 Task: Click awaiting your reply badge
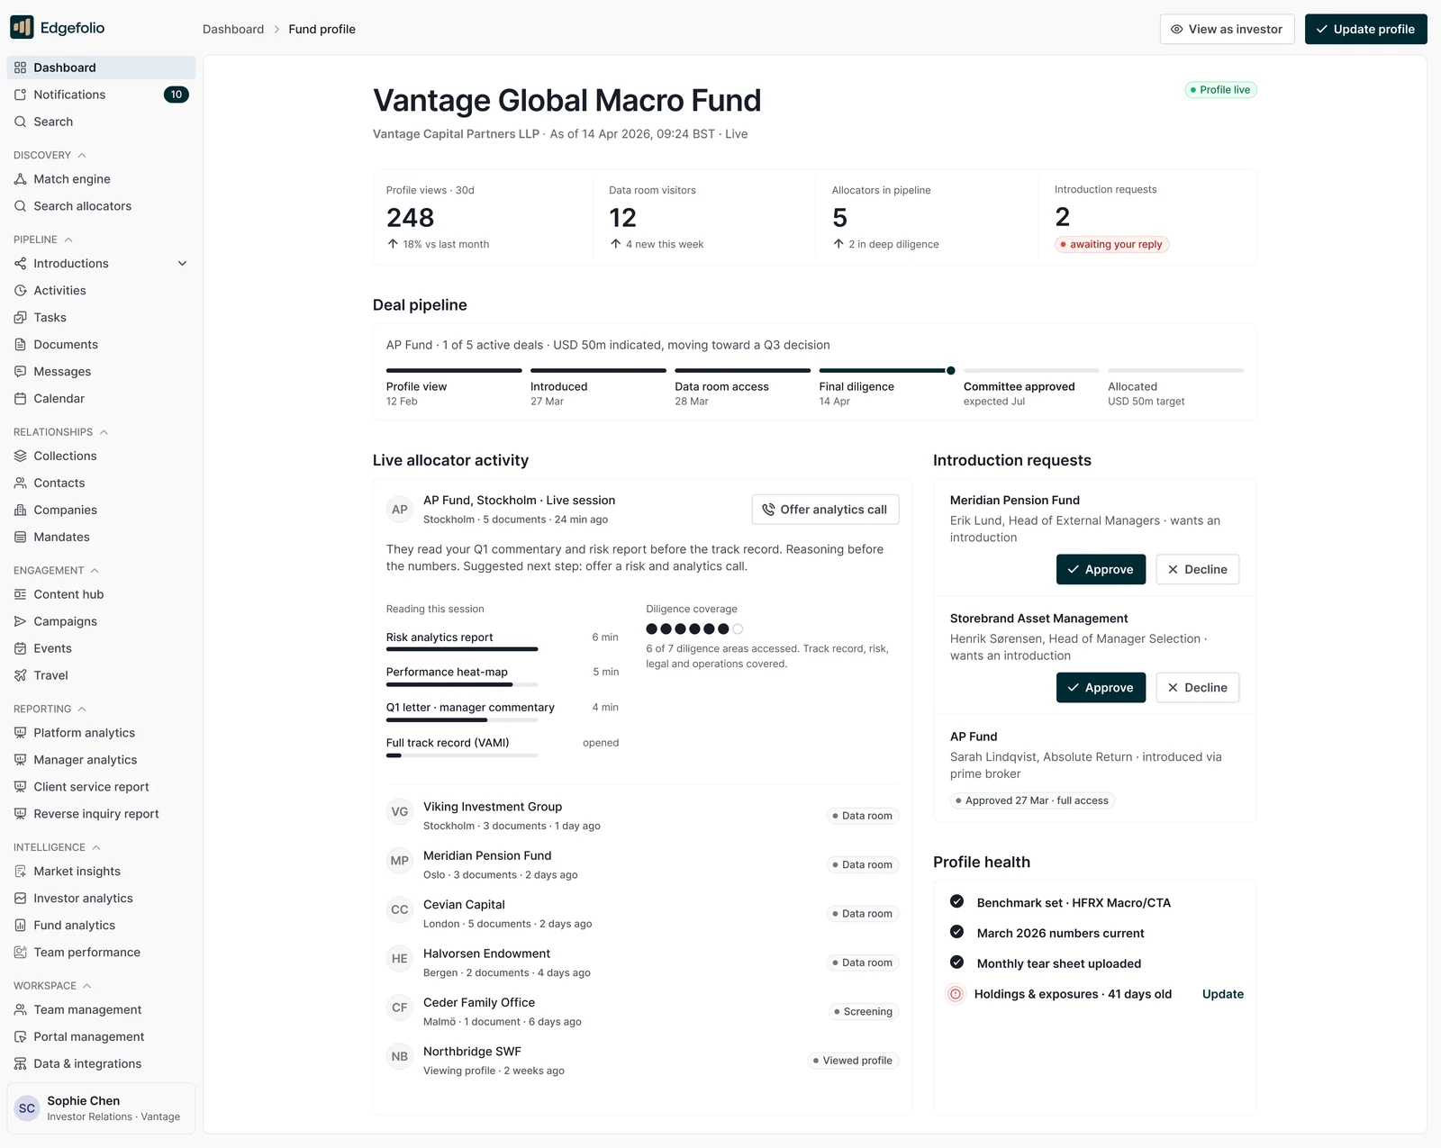point(1111,244)
